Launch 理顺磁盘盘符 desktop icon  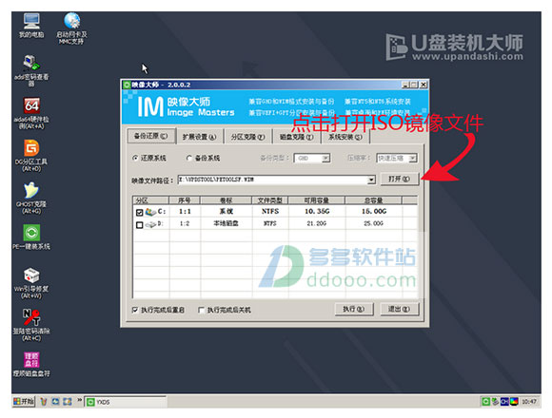31,365
